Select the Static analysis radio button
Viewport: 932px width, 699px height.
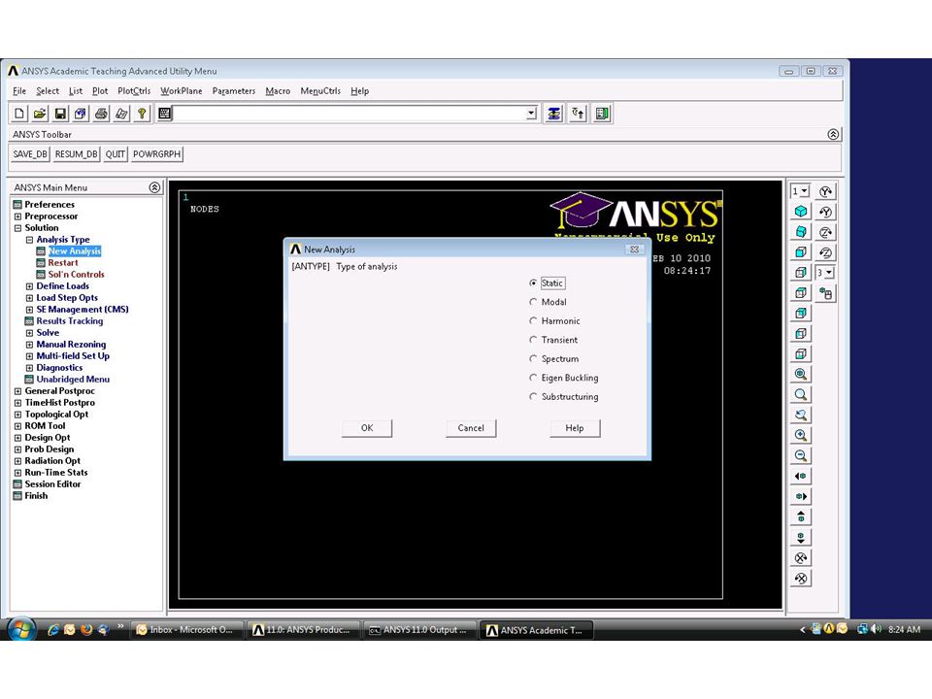tap(533, 283)
